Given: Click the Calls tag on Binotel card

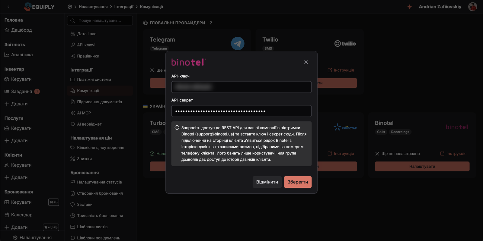Looking at the screenshot, I should (381, 132).
